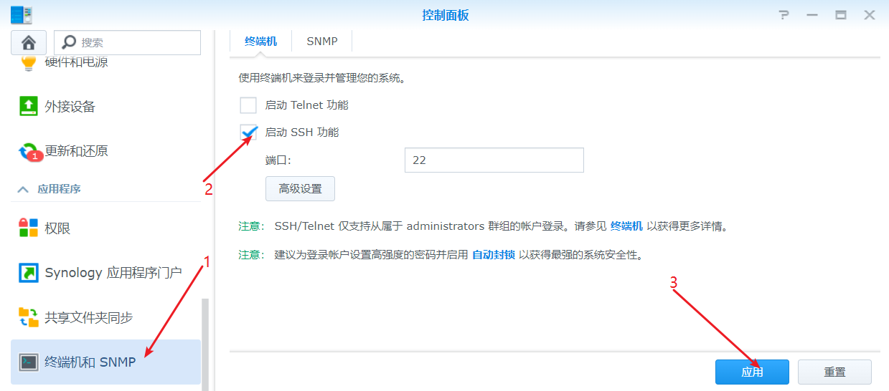889x391 pixels.
Task: Select 共享文件夹同步 shared folder sync icon
Action: pyautogui.click(x=28, y=317)
